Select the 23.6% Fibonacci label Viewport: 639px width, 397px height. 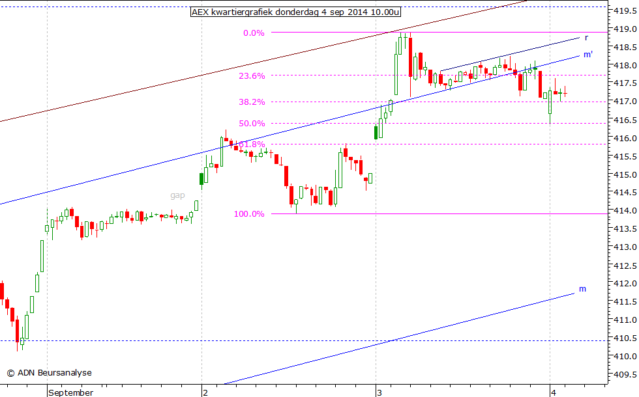pyautogui.click(x=252, y=75)
